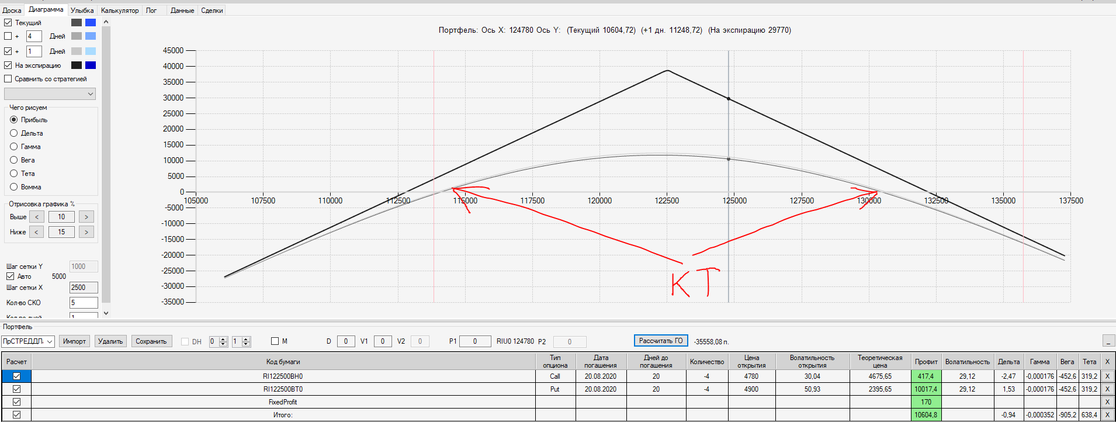Toggle the На экспирацию checkbox
The height and width of the screenshot is (422, 1116).
pyautogui.click(x=8, y=65)
